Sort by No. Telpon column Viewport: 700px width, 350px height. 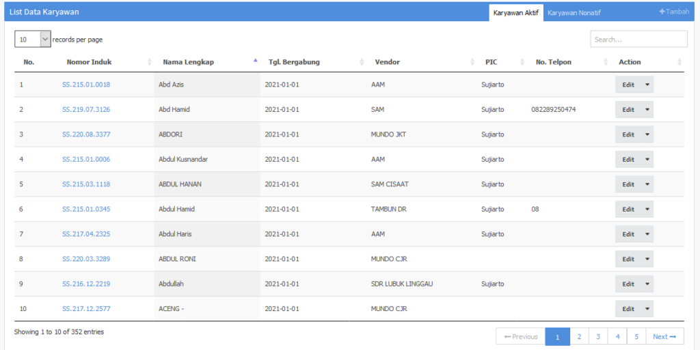tap(568, 62)
